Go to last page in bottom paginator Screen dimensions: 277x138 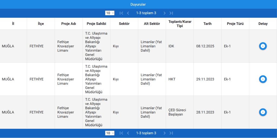click(x=171, y=133)
